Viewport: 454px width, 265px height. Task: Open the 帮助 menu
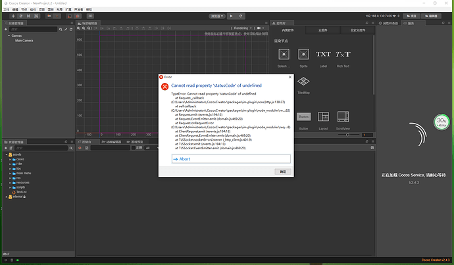89,10
